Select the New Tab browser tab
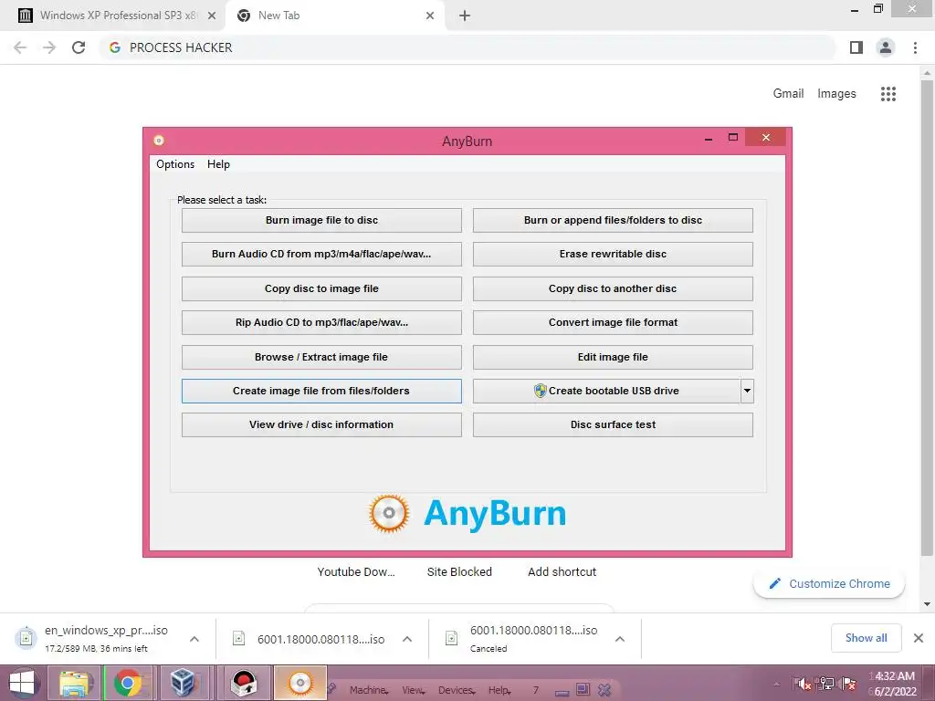The height and width of the screenshot is (701, 935). (335, 16)
